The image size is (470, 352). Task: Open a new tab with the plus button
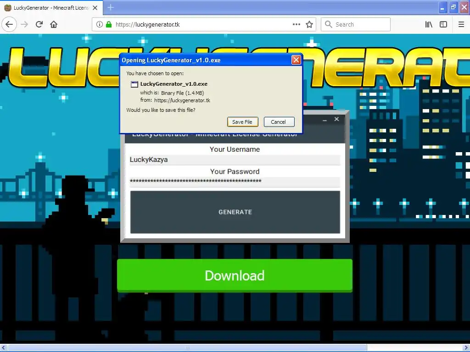coord(111,7)
